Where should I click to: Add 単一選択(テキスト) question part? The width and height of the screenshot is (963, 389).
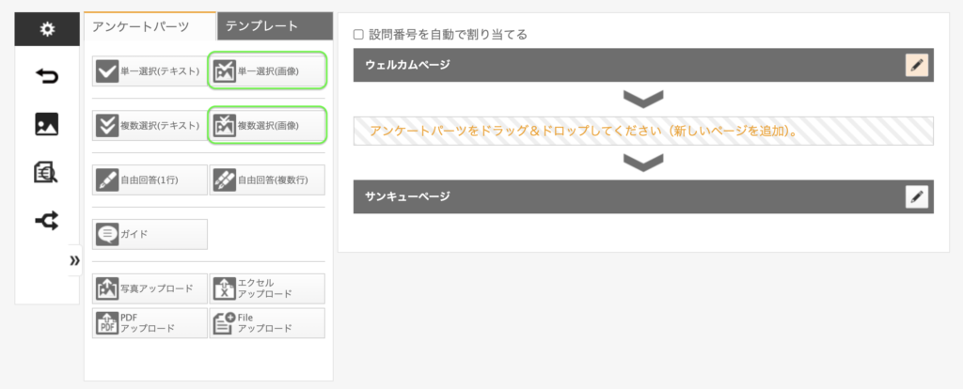[x=150, y=71]
